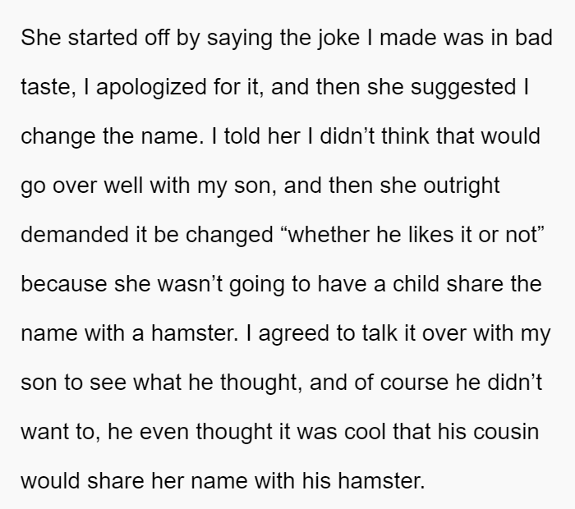Click the word "child" in sixth line
This screenshot has height=509, width=575.
pos(416,283)
